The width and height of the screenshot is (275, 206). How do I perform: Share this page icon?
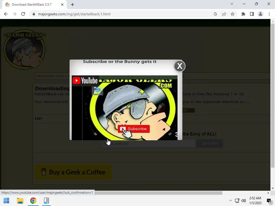tap(224, 14)
